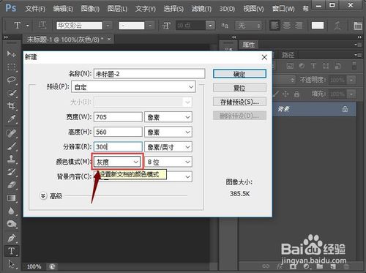The width and height of the screenshot is (366, 273).
Task: Click lock position icon in layers panel
Action: (285, 94)
